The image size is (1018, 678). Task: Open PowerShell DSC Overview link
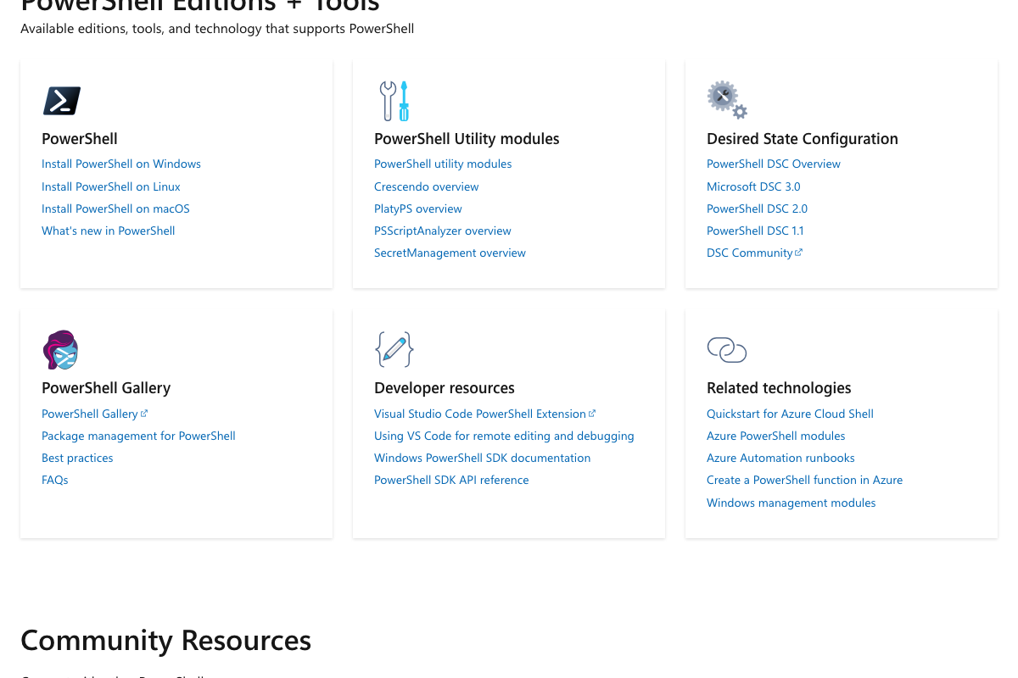[774, 164]
